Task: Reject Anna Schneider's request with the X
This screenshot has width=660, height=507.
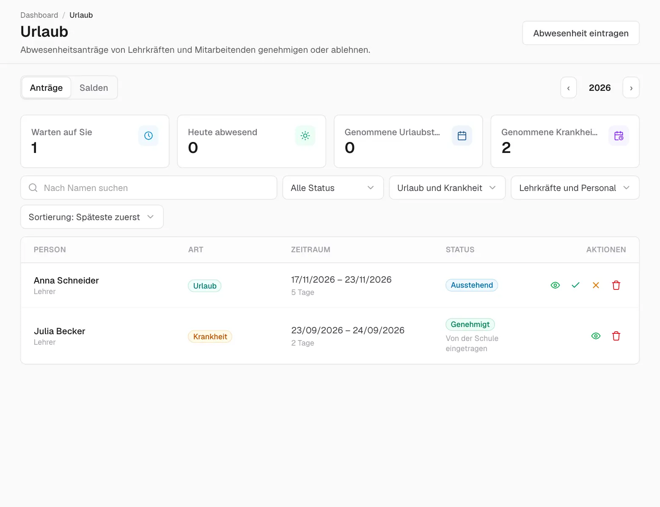Action: tap(596, 285)
